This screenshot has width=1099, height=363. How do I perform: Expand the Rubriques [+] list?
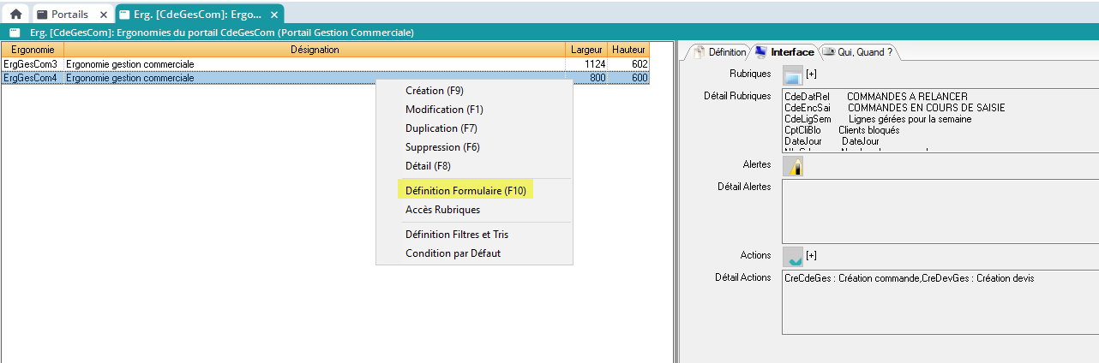pyautogui.click(x=811, y=74)
